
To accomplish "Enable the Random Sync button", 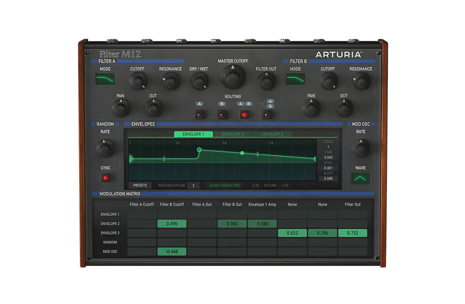I will point(105,178).
